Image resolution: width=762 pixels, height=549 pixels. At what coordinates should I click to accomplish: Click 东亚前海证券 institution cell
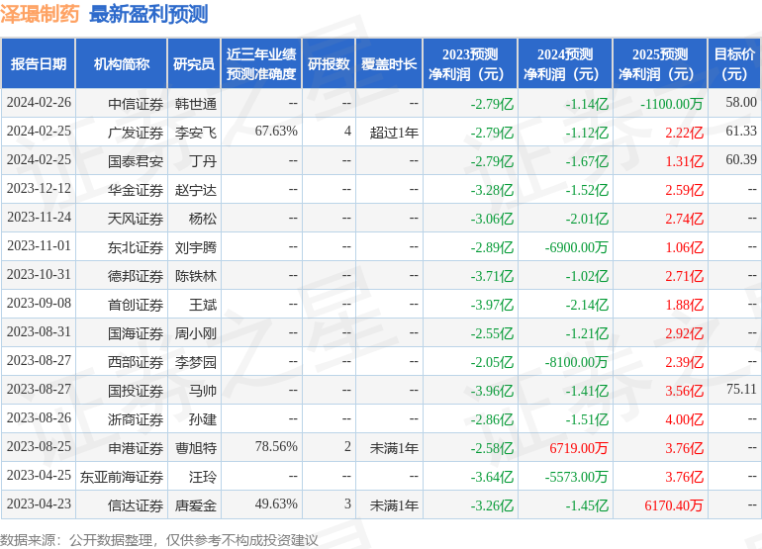(122, 477)
